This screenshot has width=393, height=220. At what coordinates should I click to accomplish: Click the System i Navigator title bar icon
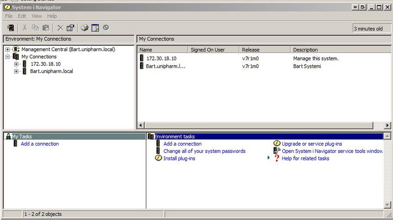7,7
